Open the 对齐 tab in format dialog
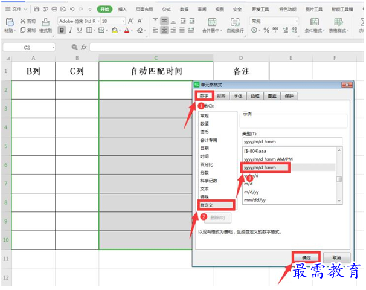Screen dimensions: 366x290 221,96
